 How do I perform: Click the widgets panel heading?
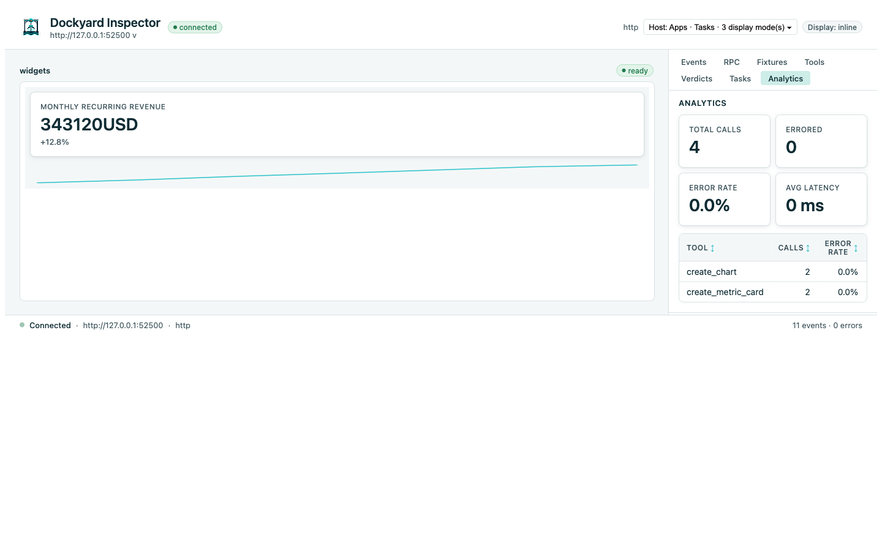coord(35,70)
